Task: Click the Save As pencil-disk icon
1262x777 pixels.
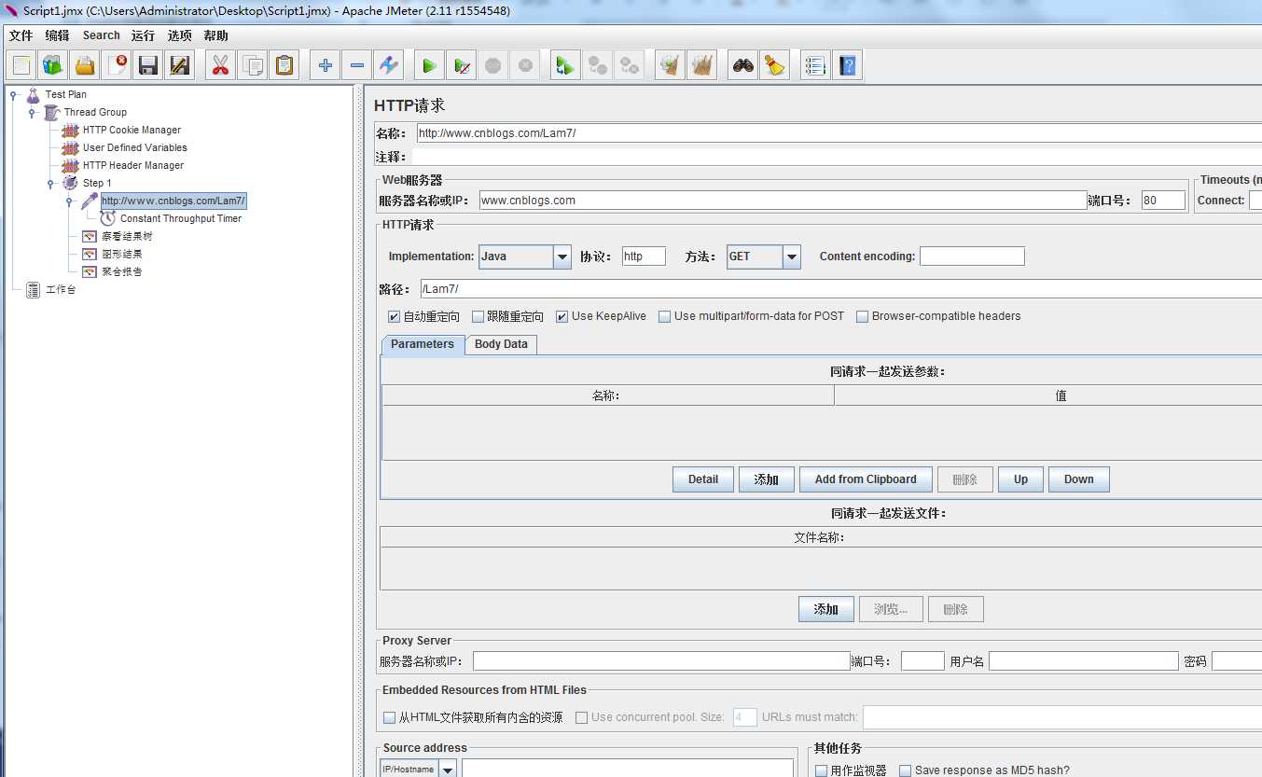Action: [x=180, y=65]
